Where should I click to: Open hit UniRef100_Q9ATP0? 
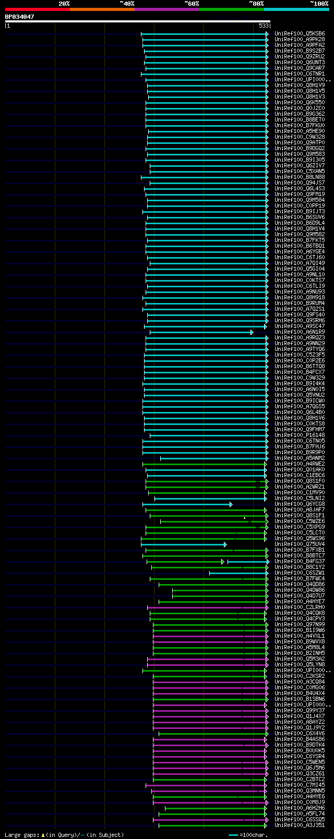(300, 143)
